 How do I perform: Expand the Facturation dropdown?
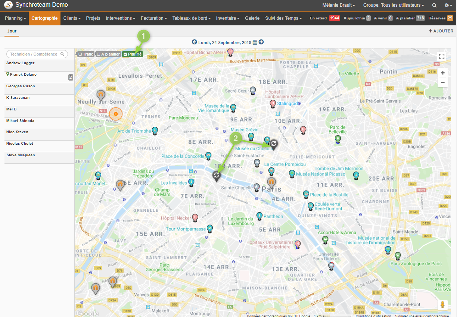154,18
